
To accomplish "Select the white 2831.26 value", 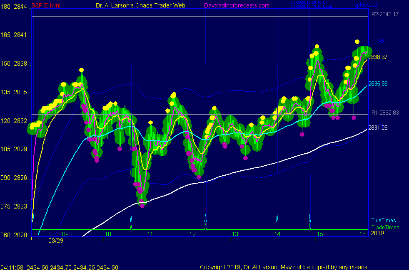I will pyautogui.click(x=378, y=128).
